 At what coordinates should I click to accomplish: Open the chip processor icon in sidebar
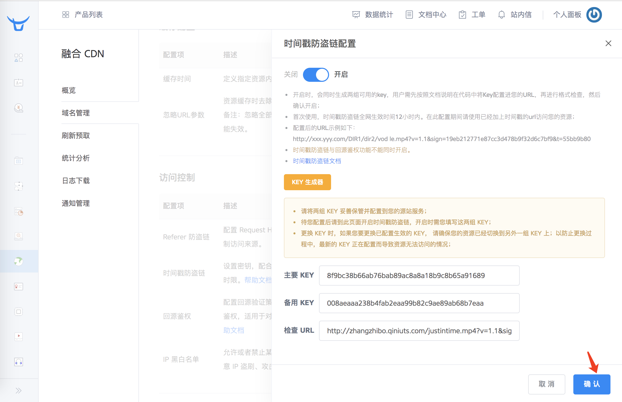[x=19, y=312]
